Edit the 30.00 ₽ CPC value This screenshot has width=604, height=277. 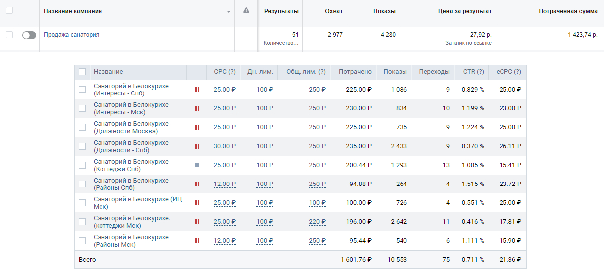(224, 146)
